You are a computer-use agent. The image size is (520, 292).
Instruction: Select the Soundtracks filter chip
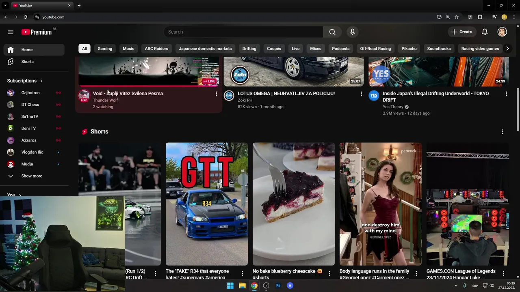pos(439,49)
